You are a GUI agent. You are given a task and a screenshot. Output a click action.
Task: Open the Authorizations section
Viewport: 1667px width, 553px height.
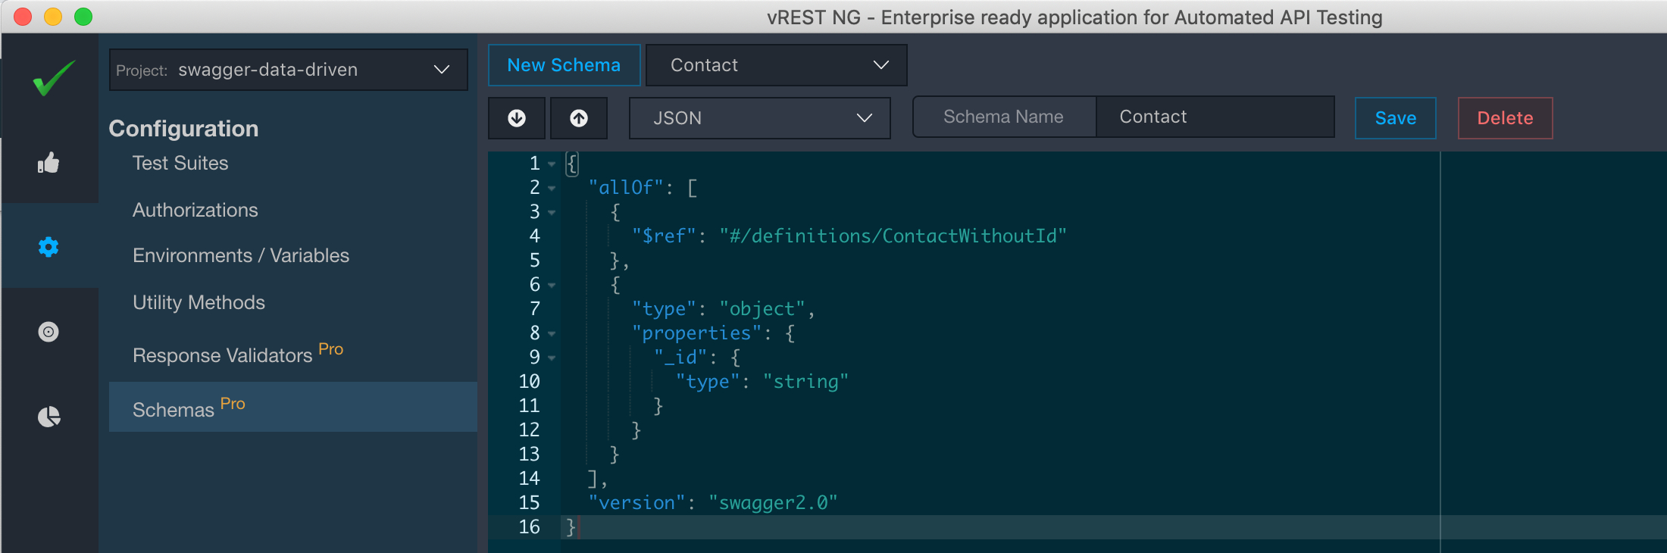point(195,210)
